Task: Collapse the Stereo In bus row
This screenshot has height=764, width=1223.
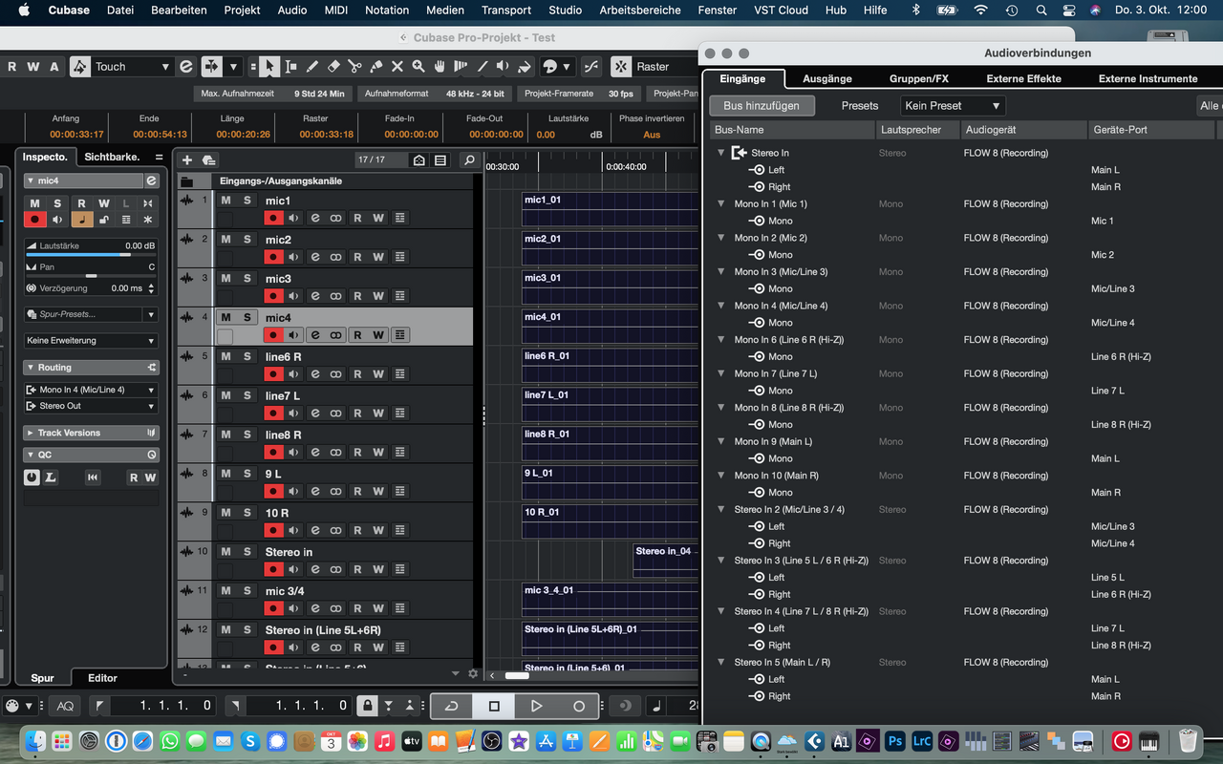Action: pos(721,153)
